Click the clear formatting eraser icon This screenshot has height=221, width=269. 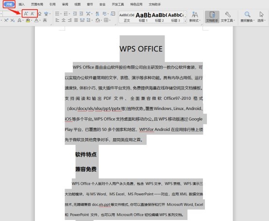40,14
